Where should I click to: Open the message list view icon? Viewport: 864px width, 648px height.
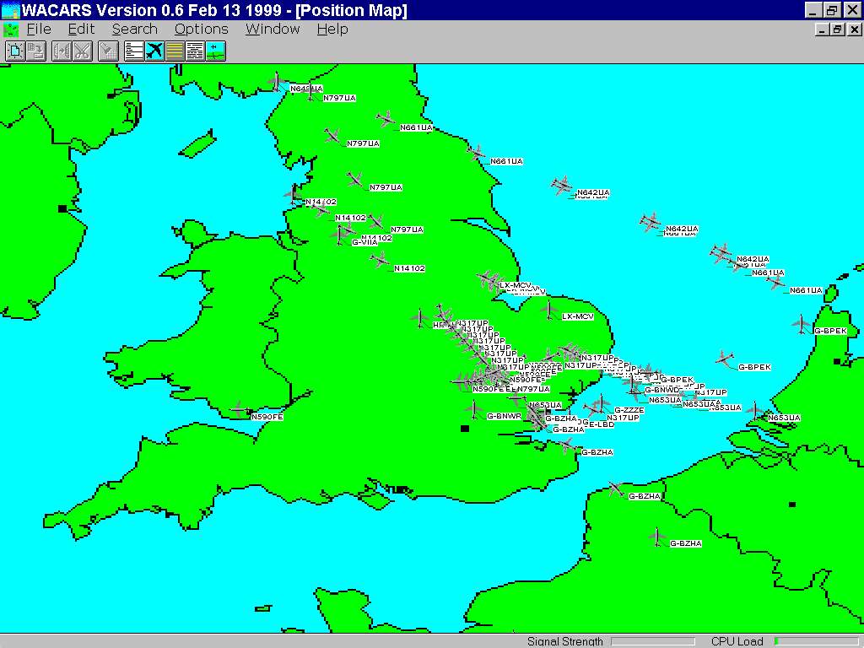coord(133,51)
